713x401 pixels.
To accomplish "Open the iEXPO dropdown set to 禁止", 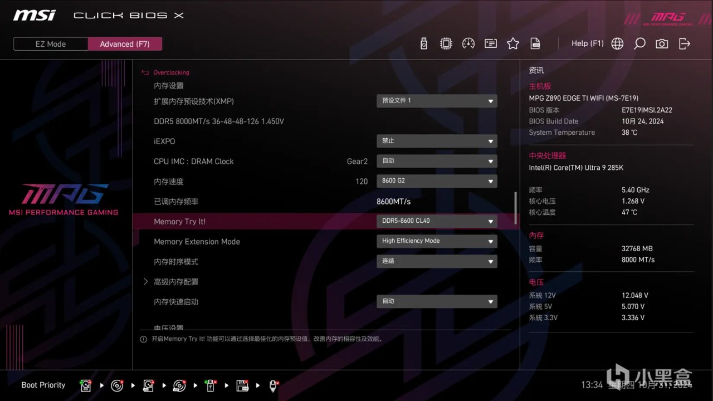I will (437, 141).
